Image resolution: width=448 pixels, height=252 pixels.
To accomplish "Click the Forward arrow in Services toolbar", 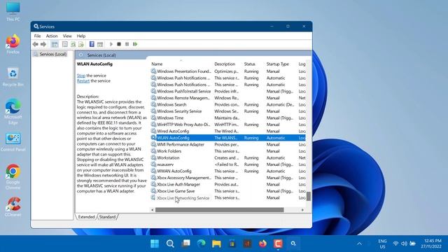I will point(43,44).
